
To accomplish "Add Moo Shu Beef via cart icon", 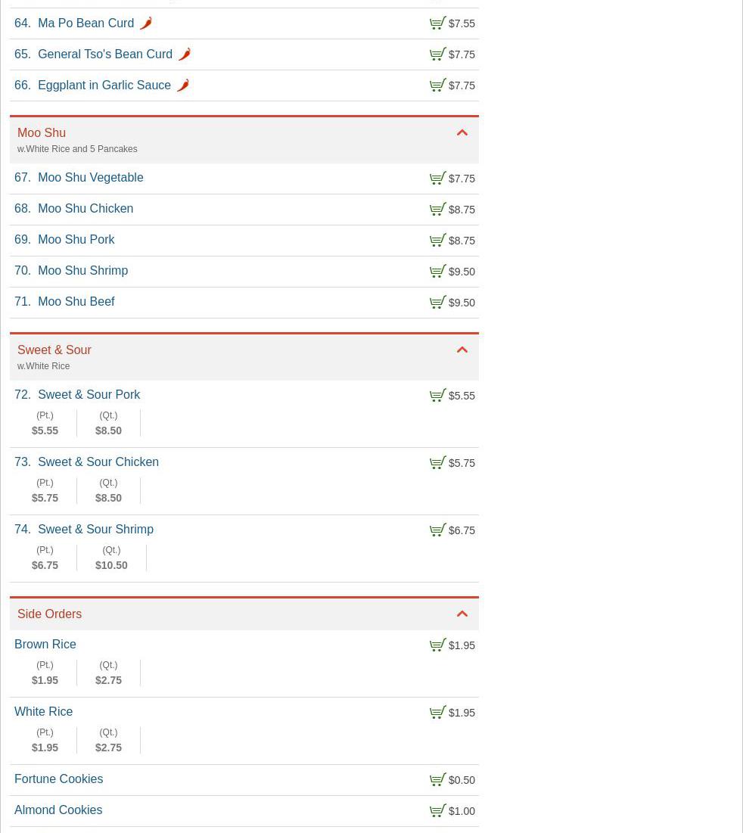I will tap(438, 303).
